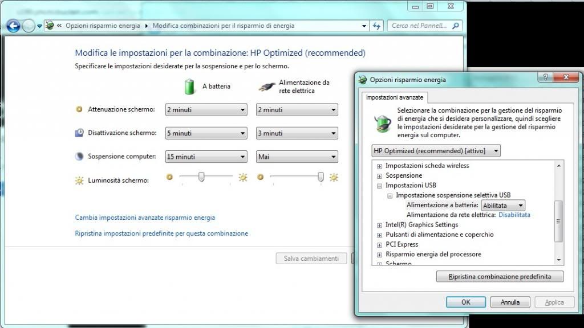The height and width of the screenshot is (328, 584).
Task: Click the Disattivazione schermo monitor icon
Action: [79, 133]
